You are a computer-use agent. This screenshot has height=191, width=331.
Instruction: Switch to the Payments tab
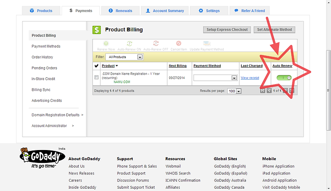click(81, 11)
